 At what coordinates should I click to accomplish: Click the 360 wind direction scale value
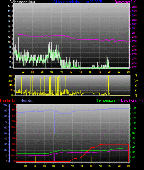[10, 76]
